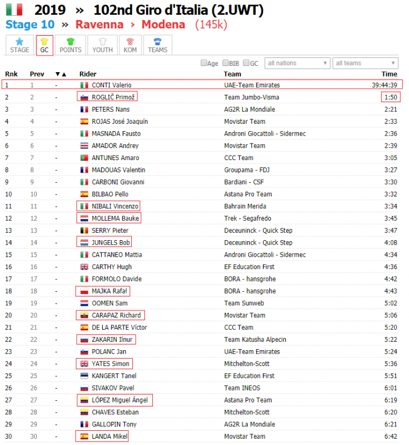Screen dimensions: 409x445
Task: Click the Polish flag beside MAJKA Rafał
Action: 84,291
